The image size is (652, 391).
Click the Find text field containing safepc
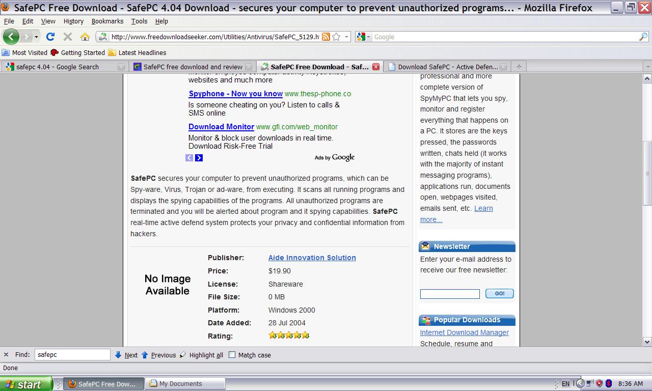coord(72,355)
